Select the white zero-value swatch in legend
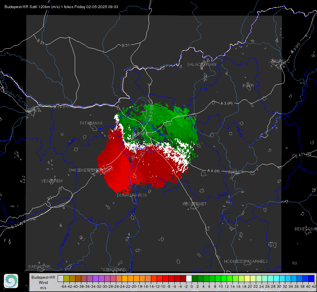 [x=189, y=278]
